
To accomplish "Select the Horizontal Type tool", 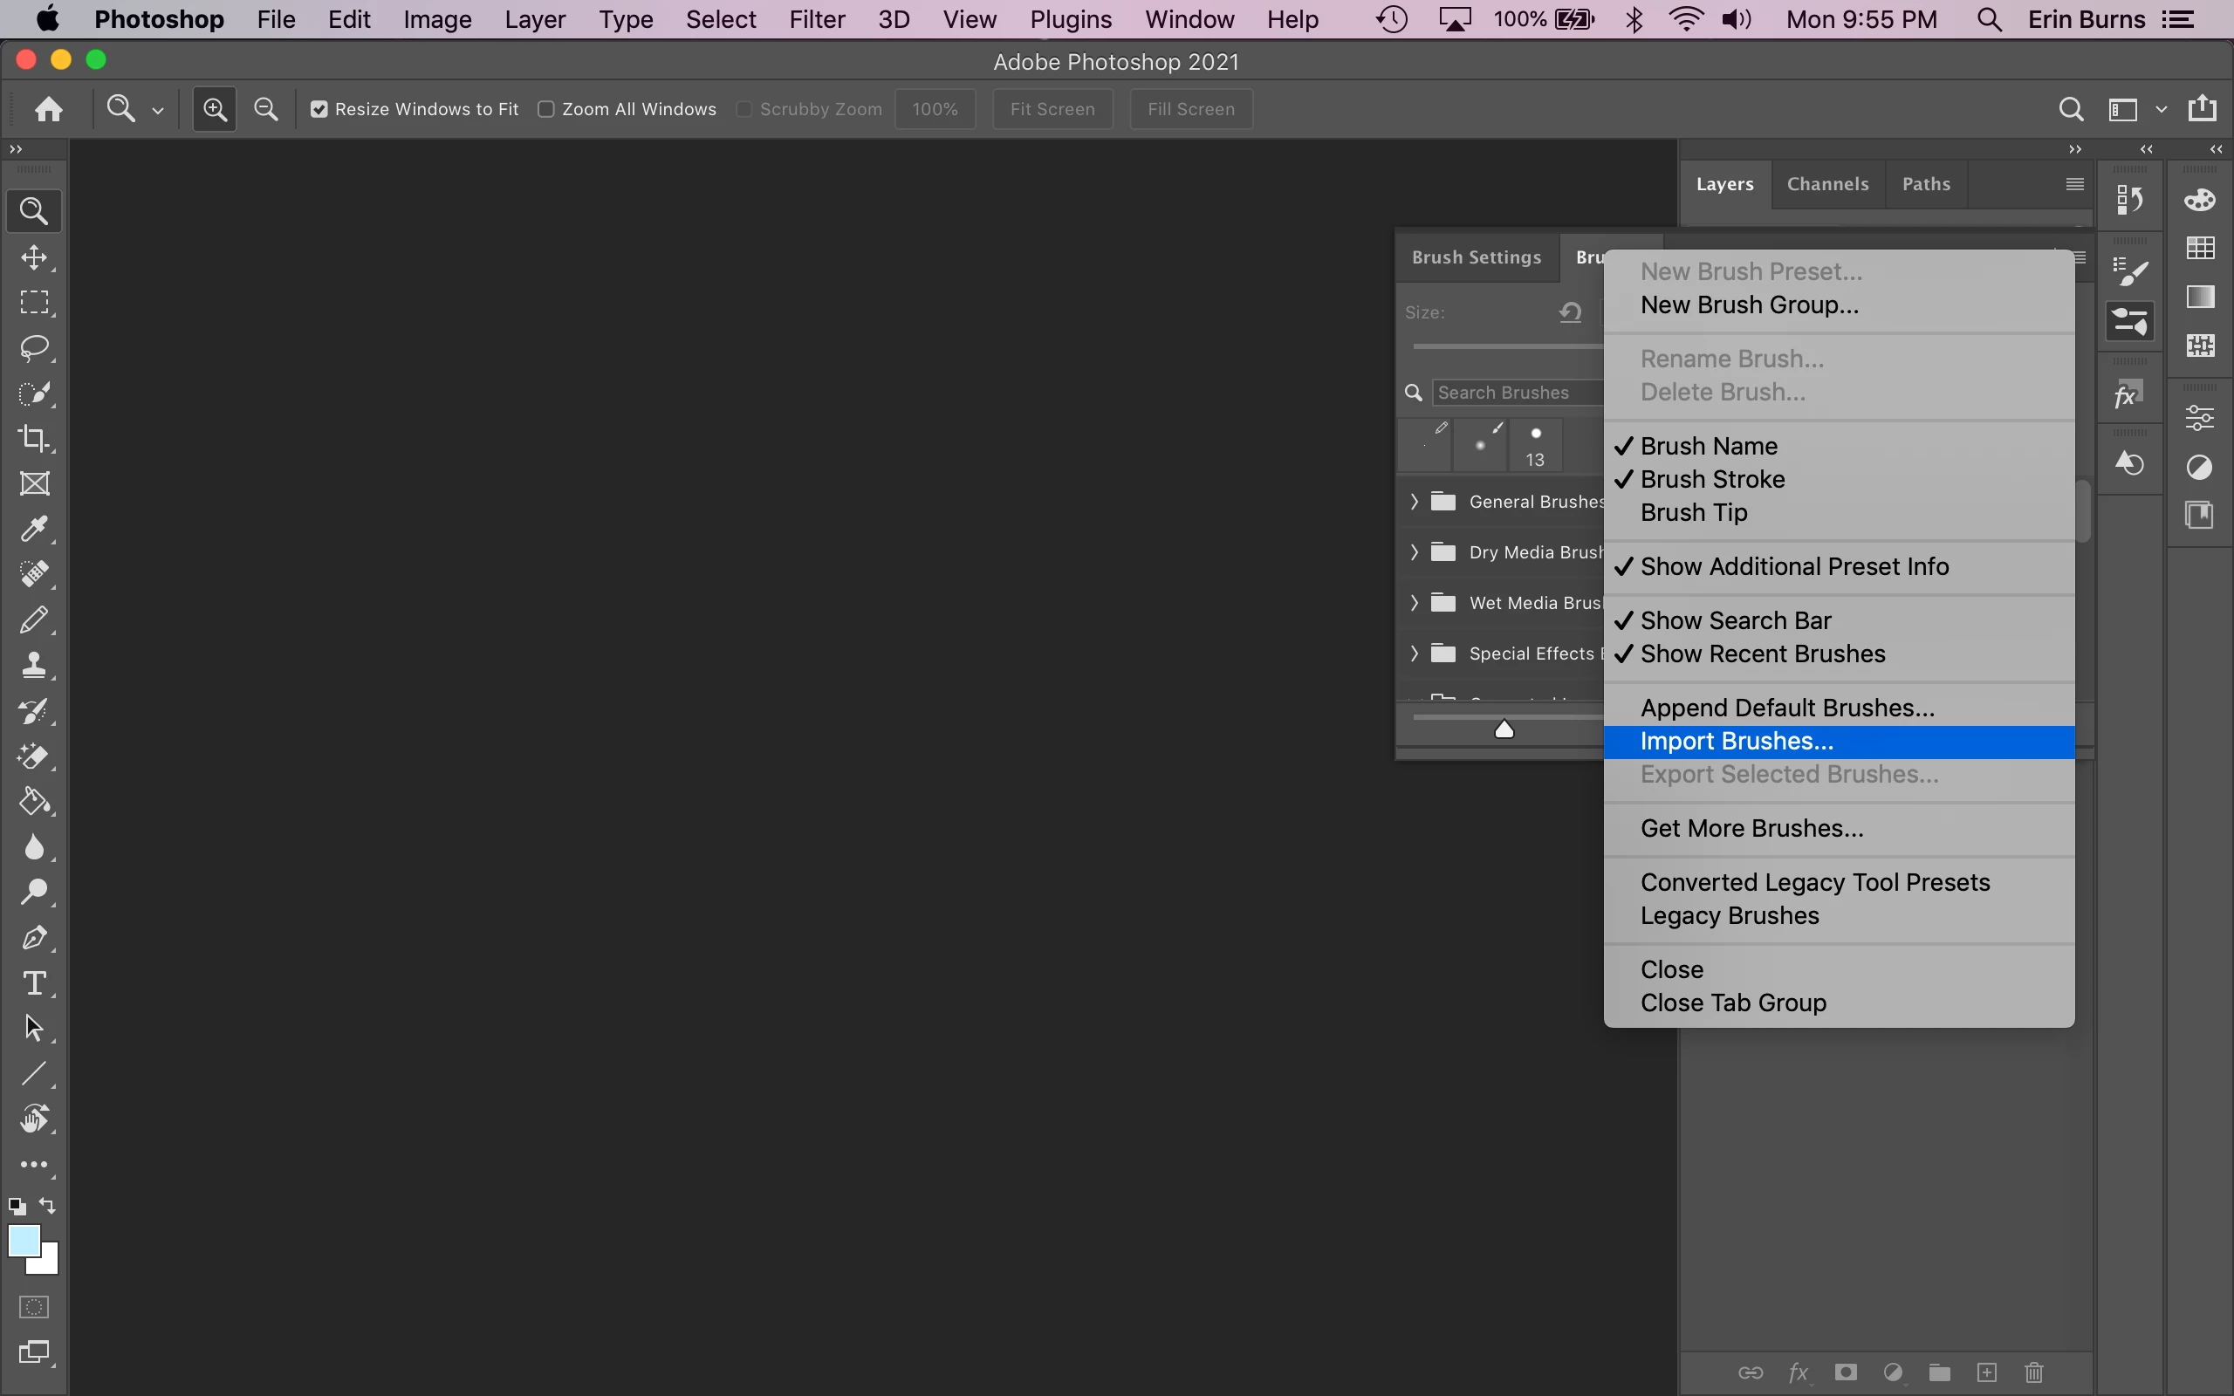I will 34,983.
